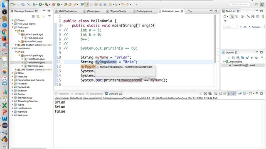Click the New Java Package icon

pos(54,5)
